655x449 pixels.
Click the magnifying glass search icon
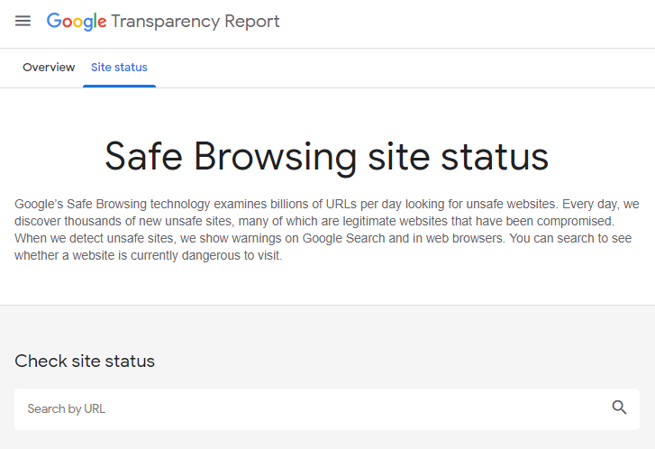coord(619,408)
